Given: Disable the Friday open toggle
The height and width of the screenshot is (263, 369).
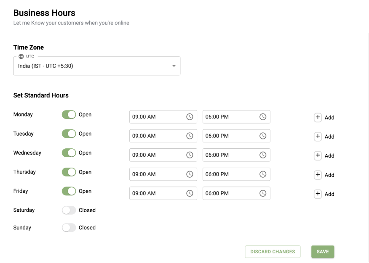Looking at the screenshot, I should tap(69, 191).
